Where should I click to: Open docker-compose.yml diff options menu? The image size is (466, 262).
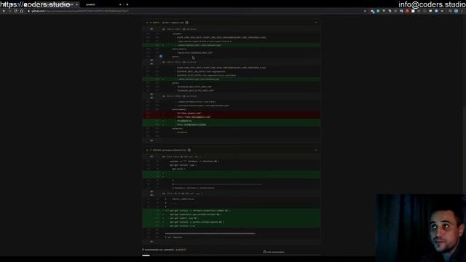click(316, 23)
